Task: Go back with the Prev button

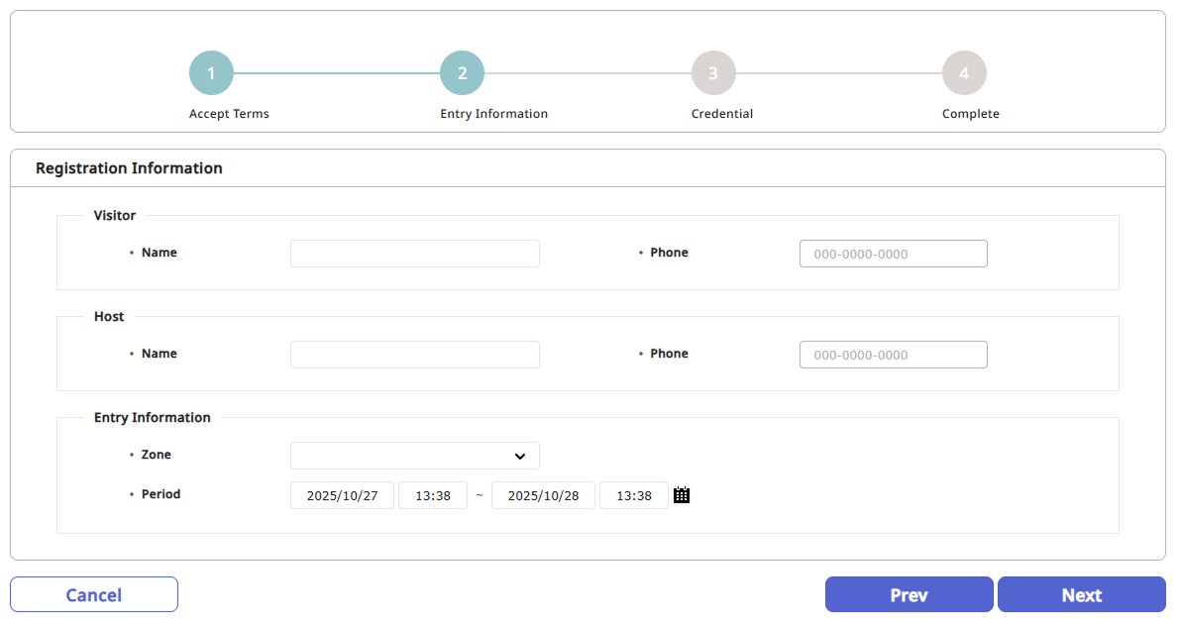Action: (909, 595)
